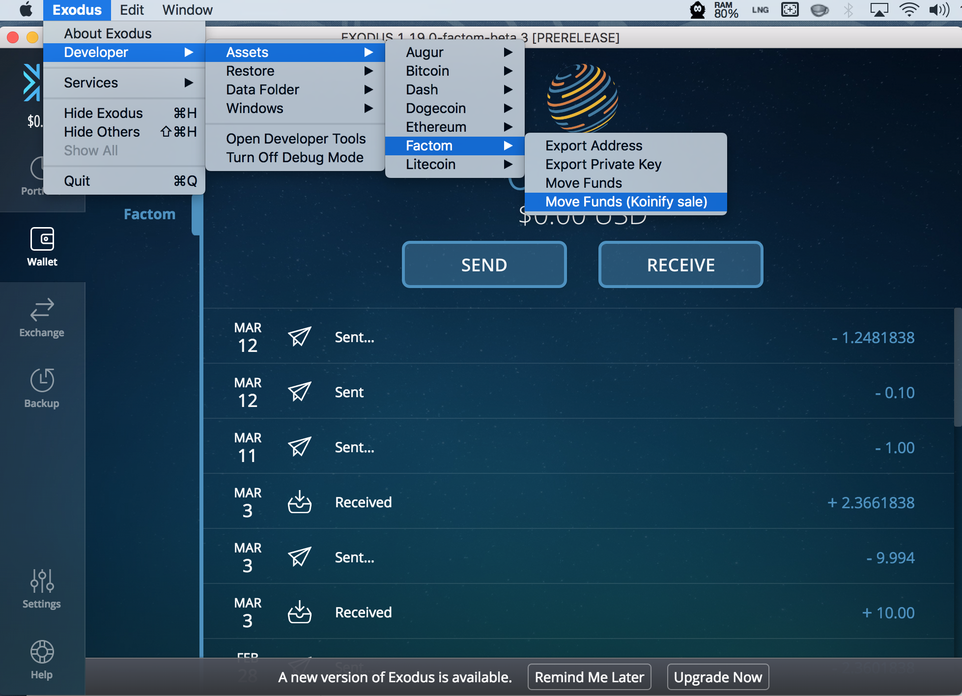
Task: Expand the Developer submenu
Action: point(124,52)
